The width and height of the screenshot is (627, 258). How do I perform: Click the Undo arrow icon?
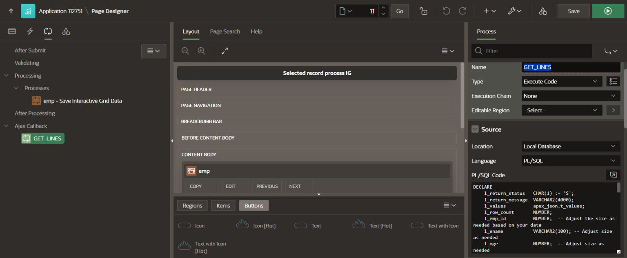click(x=446, y=11)
